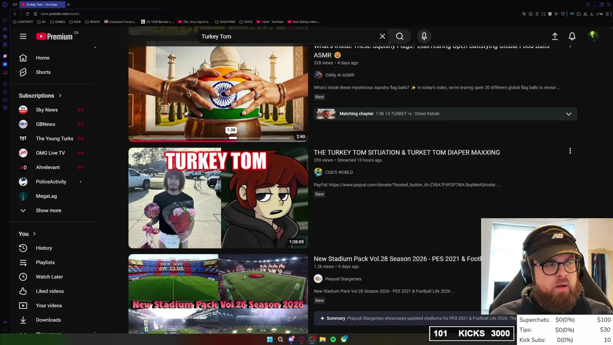
Task: Open Turkey Tom Situation video title
Action: tap(407, 152)
